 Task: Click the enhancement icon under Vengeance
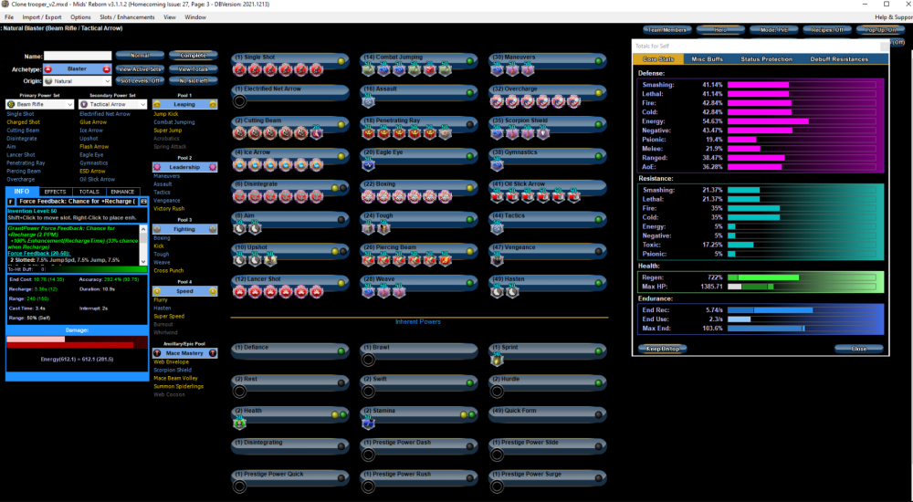point(498,260)
